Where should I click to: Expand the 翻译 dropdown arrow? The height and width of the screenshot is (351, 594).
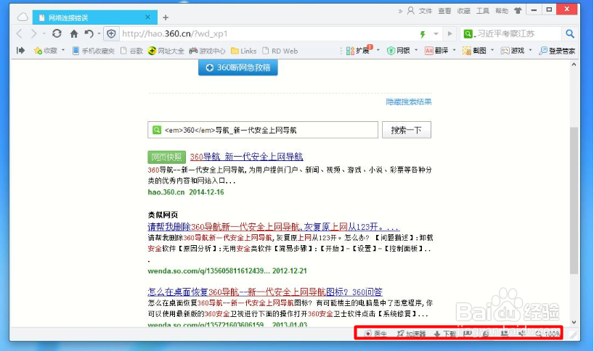coord(454,50)
